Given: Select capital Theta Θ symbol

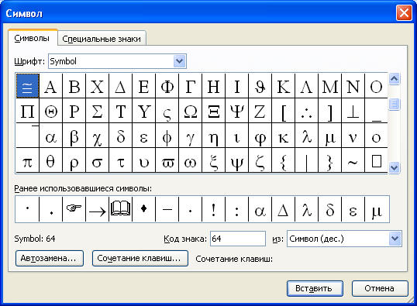Looking at the screenshot, I should click(51, 111).
